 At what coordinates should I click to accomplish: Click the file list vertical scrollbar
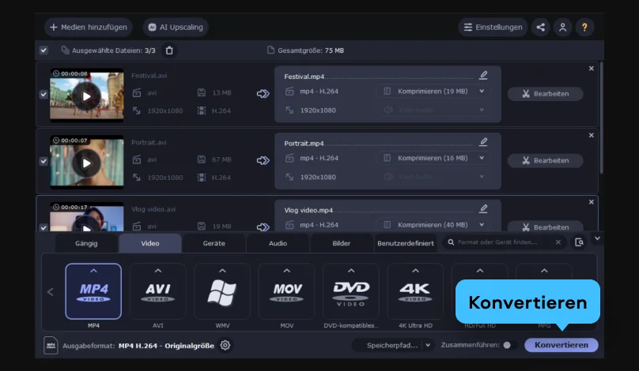click(602, 118)
